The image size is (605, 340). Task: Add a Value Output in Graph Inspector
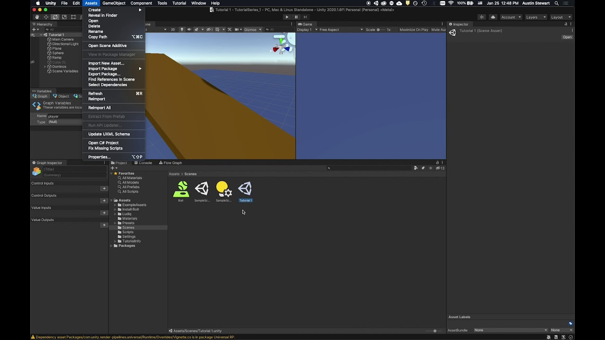(x=104, y=225)
